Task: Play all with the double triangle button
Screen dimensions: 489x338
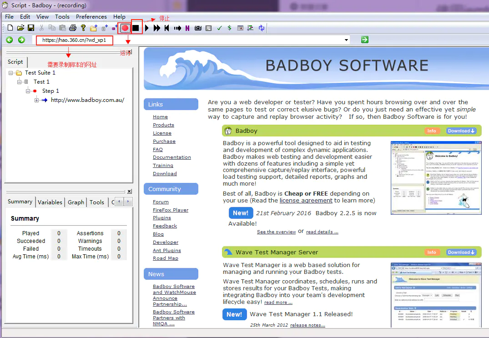Action: 156,28
